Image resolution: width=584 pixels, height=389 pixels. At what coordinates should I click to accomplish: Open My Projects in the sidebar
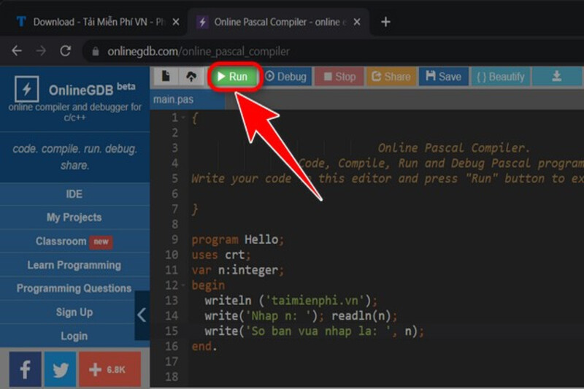74,217
